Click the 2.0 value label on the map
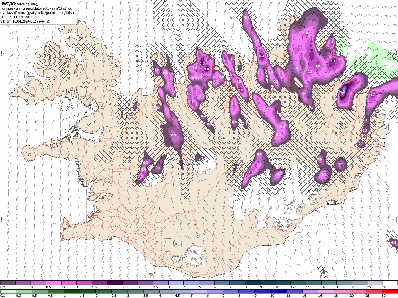The image size is (398, 298). pyautogui.click(x=241, y=90)
